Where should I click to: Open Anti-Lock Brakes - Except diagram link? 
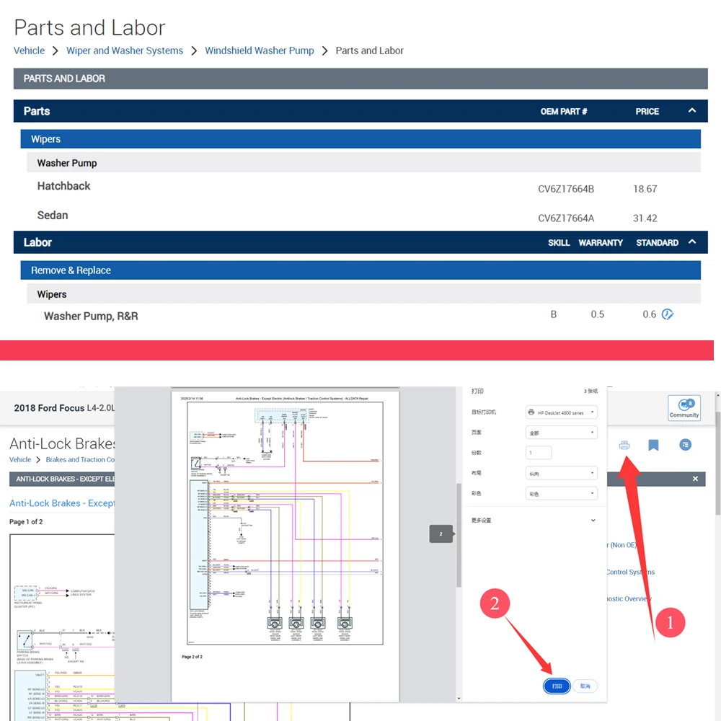pyautogui.click(x=62, y=503)
